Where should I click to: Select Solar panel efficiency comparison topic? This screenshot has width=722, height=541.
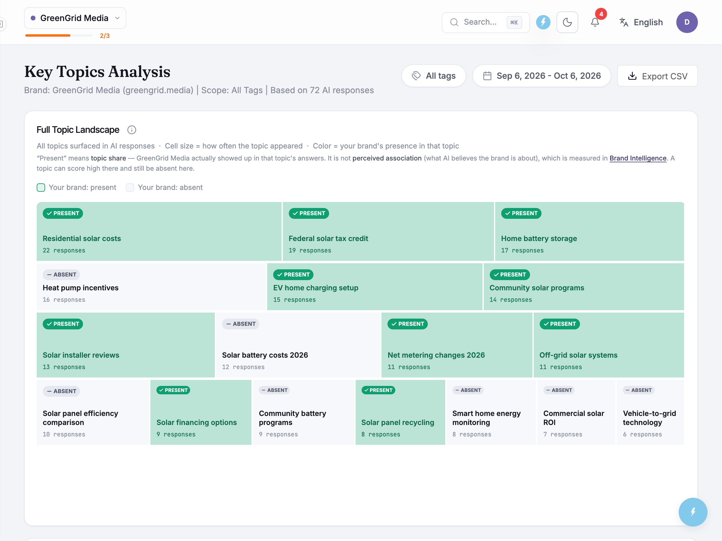93,412
